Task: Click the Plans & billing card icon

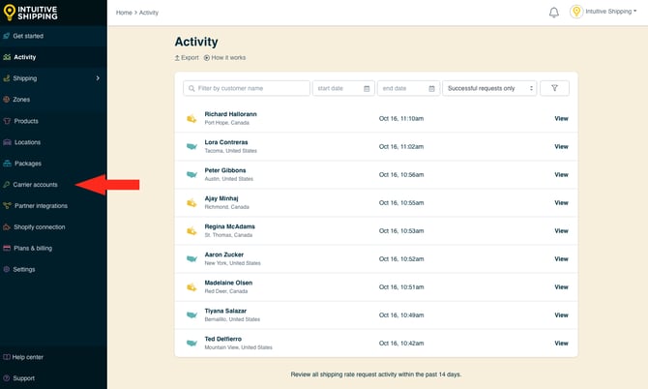Action: point(7,248)
